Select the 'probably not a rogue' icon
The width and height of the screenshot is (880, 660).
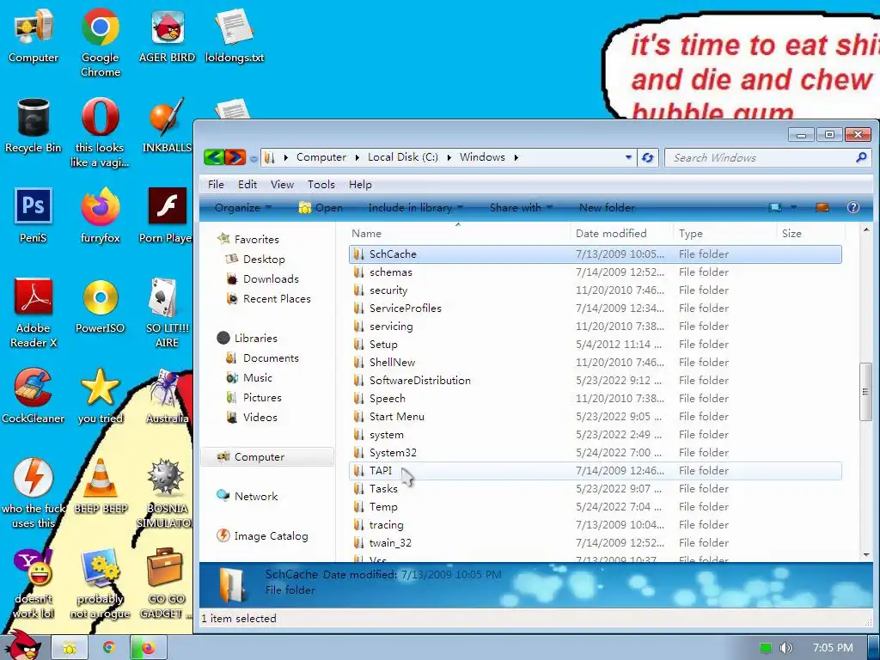tap(100, 584)
